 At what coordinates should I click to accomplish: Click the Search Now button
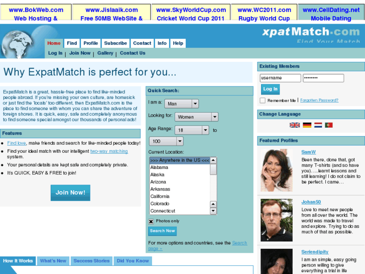162,231
